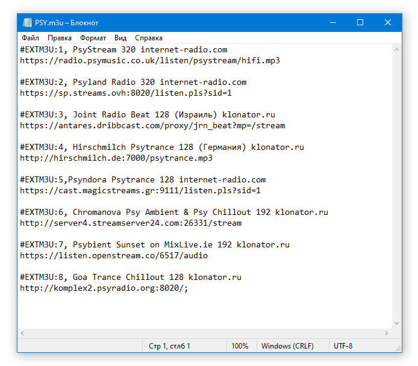Viewport: 418px width, 366px height.
Task: Click the Chromanova Psy Ambient line
Action: [x=174, y=212]
